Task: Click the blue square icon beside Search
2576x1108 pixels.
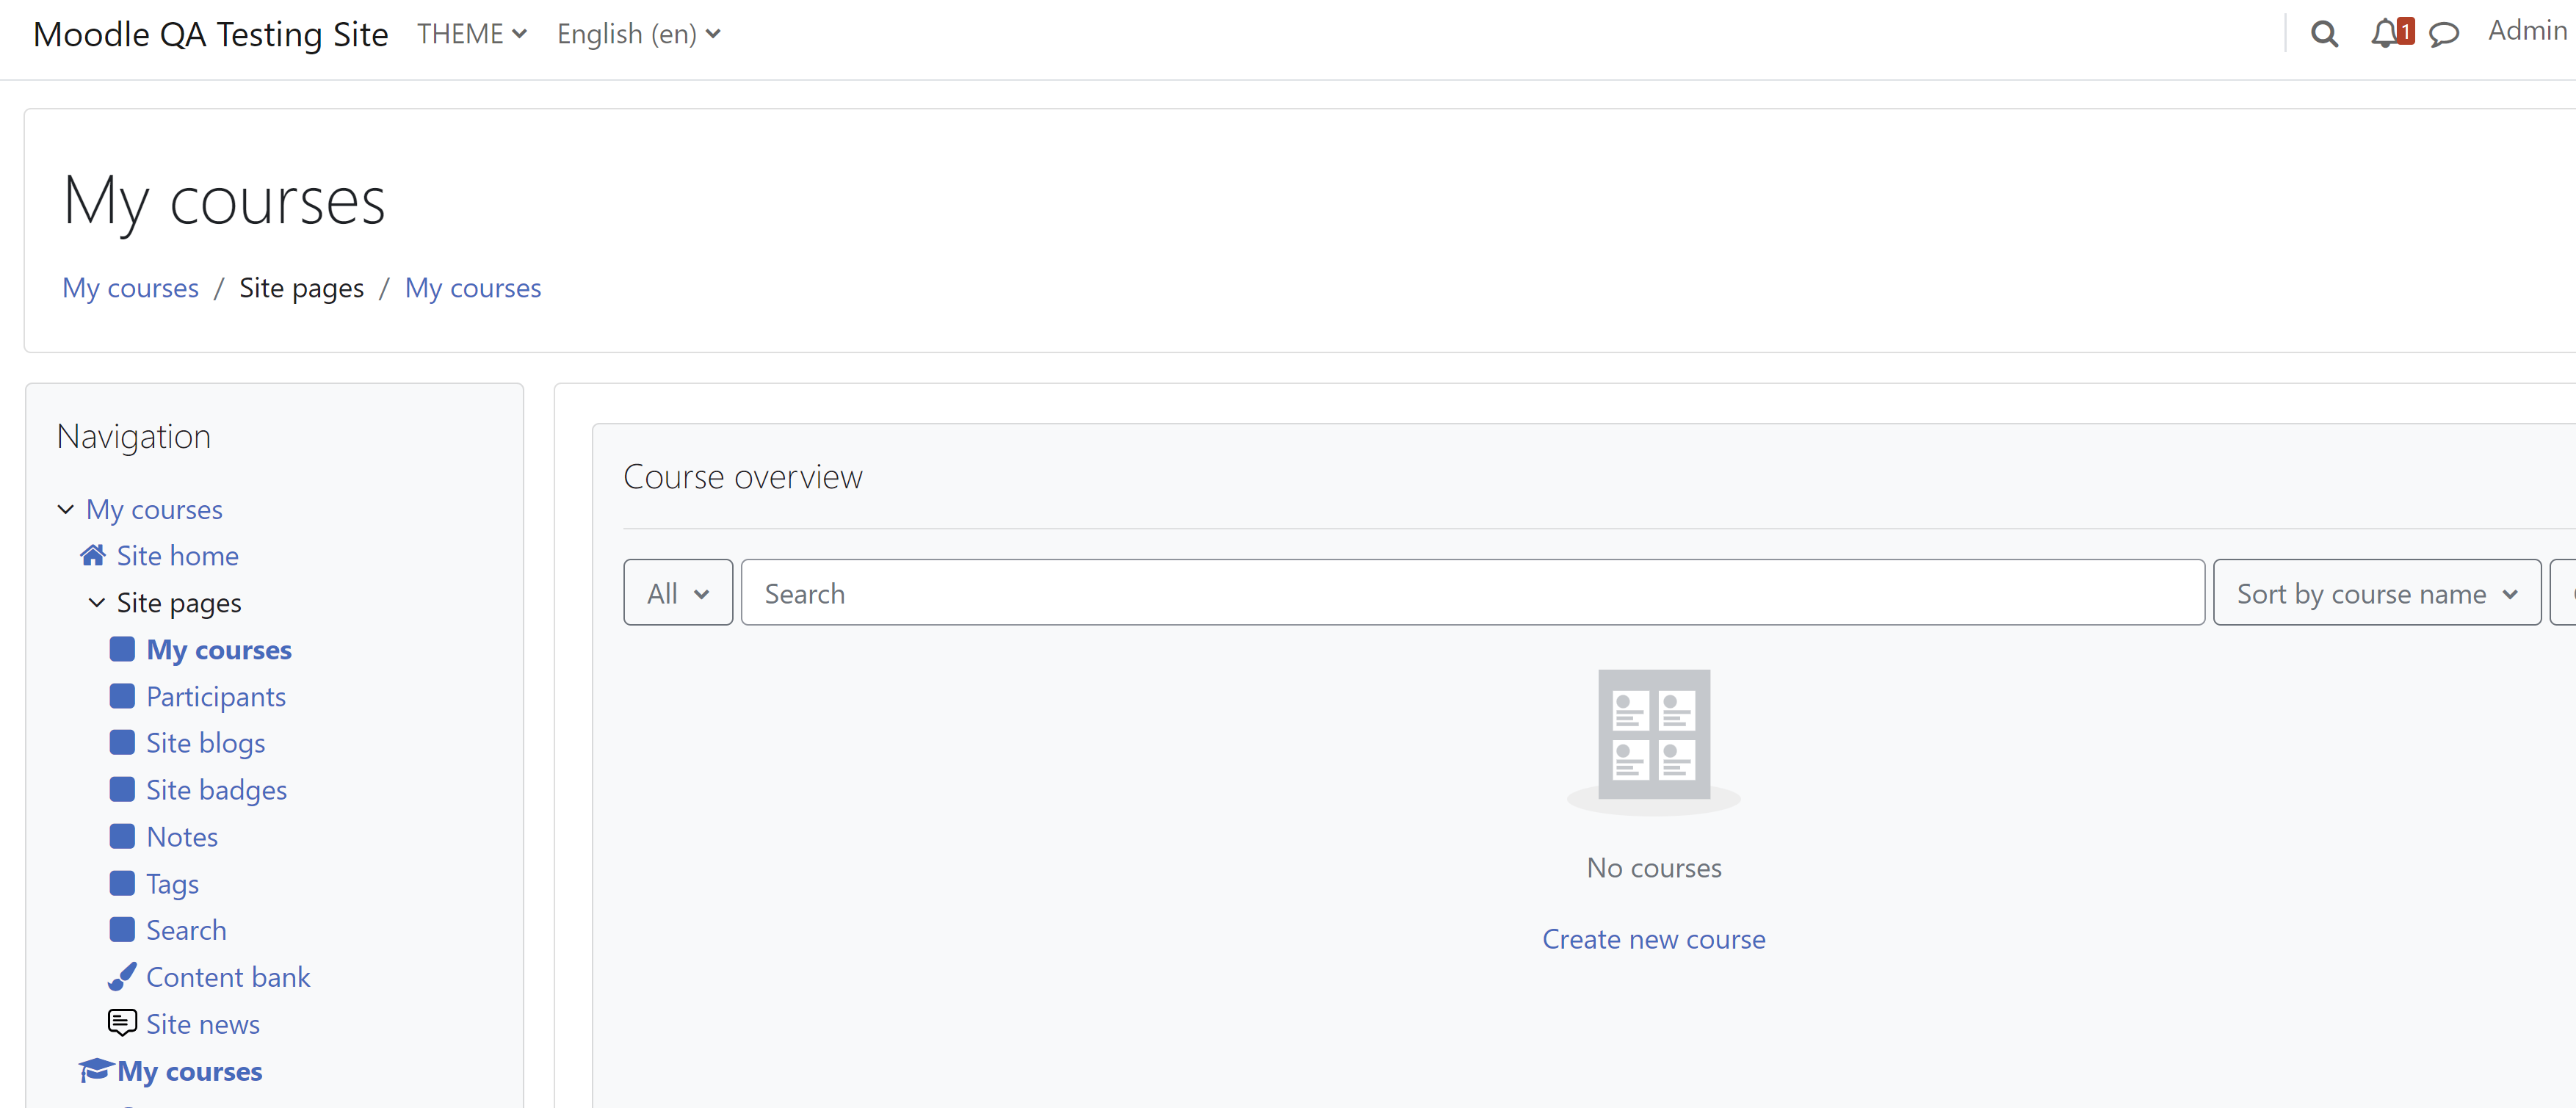Action: [x=122, y=929]
